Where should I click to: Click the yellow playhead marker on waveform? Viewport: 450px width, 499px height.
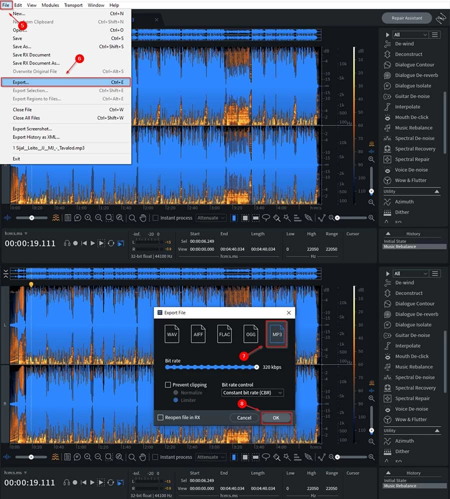pos(31,284)
